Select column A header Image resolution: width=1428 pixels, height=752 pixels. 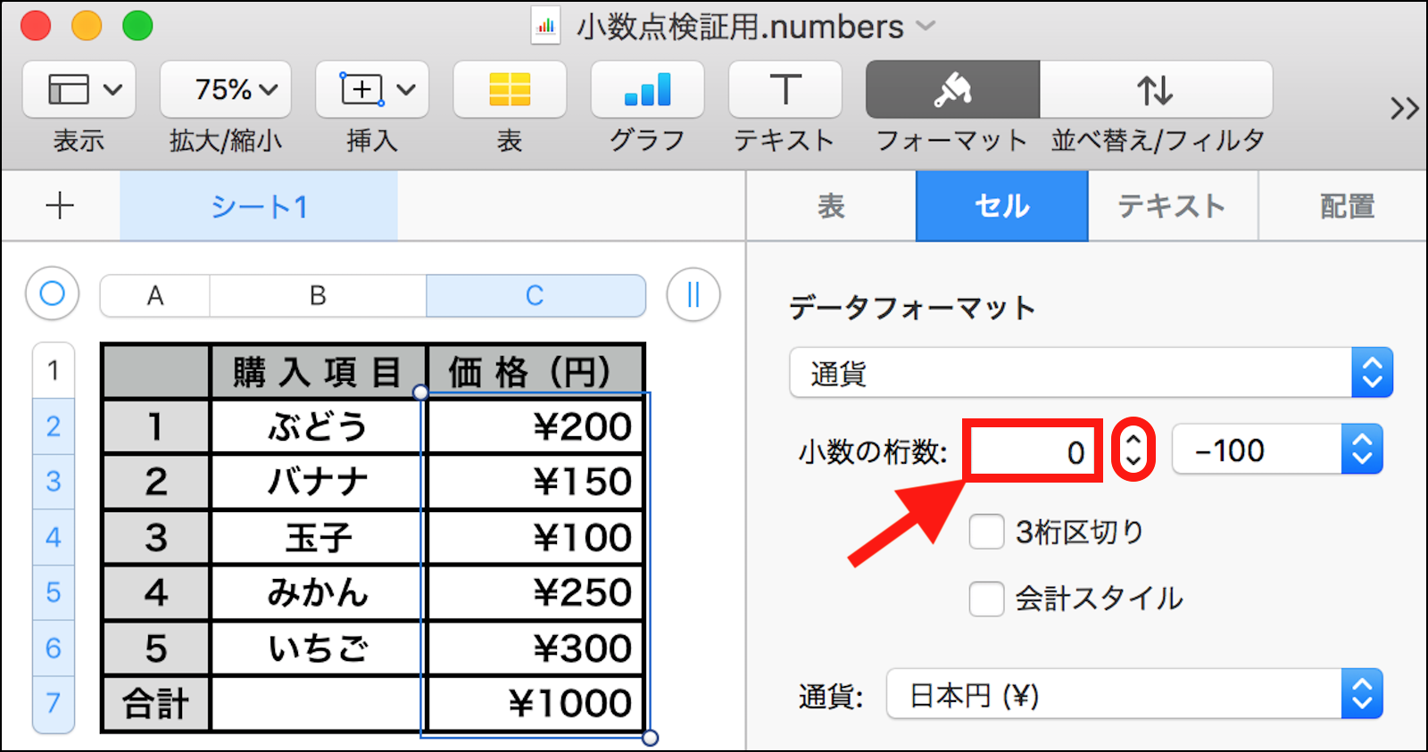155,295
